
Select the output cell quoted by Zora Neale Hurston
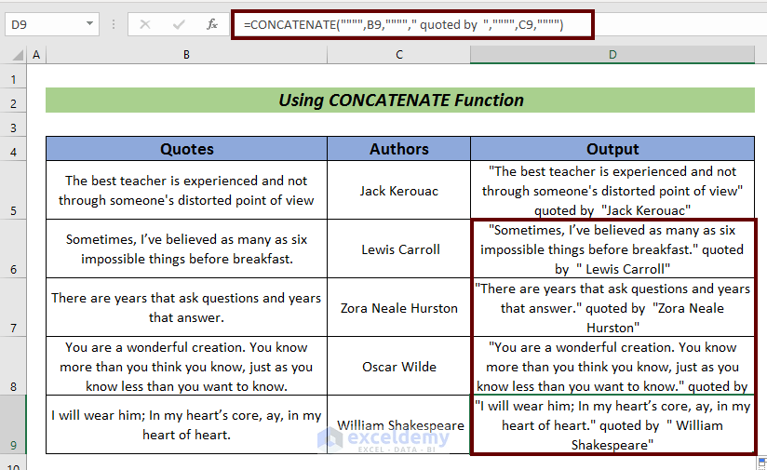612,308
